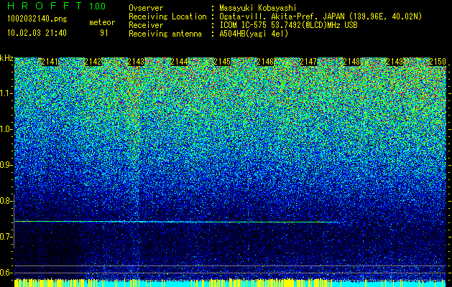The height and width of the screenshot is (287, 452).
Task: Click the date stamp 10.02.03 21:40
Action: tap(37, 33)
